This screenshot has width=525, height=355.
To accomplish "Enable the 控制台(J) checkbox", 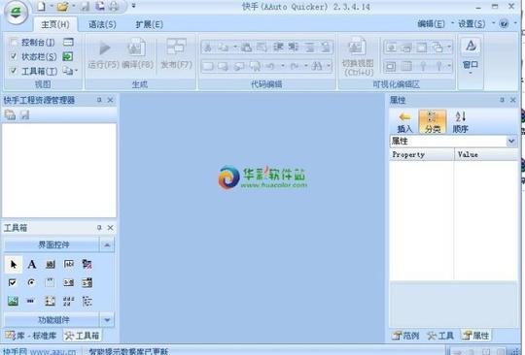I will (14, 43).
